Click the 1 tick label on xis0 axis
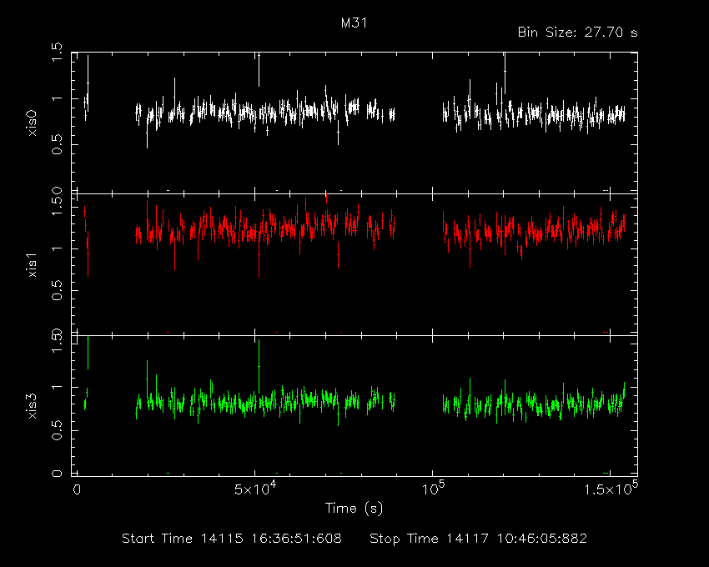The width and height of the screenshot is (709, 567). pos(57,98)
